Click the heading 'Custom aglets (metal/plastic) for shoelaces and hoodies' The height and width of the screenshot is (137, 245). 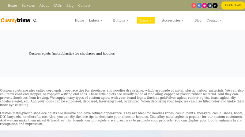(x=72, y=54)
